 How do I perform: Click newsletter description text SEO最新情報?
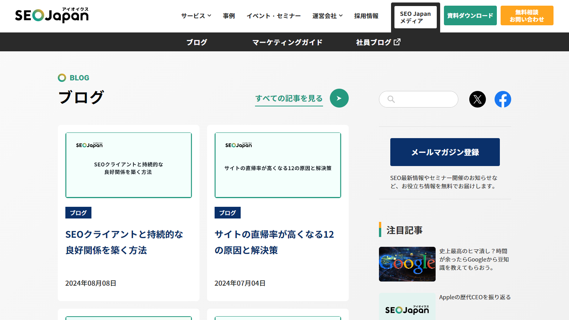tap(444, 182)
